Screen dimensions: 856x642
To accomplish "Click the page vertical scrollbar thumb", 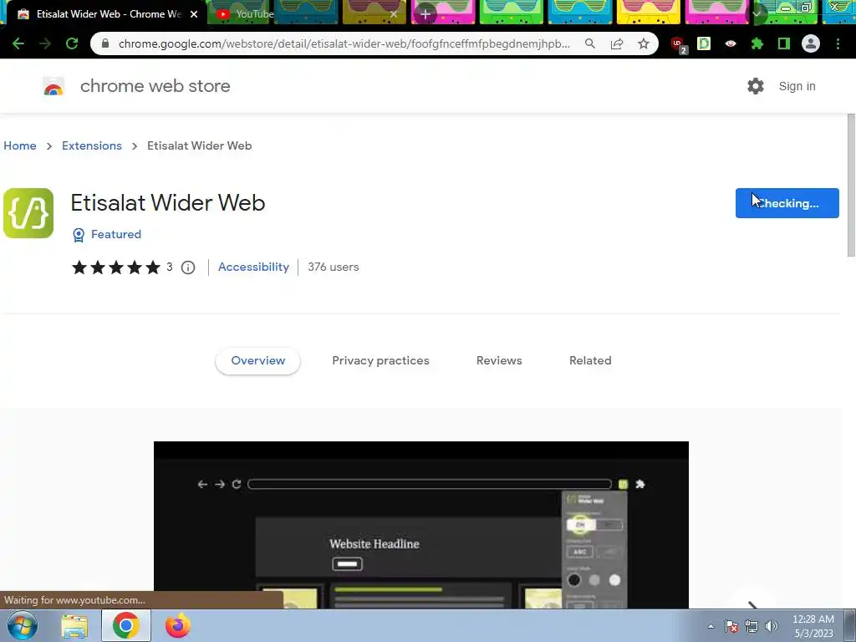I will coord(851,185).
